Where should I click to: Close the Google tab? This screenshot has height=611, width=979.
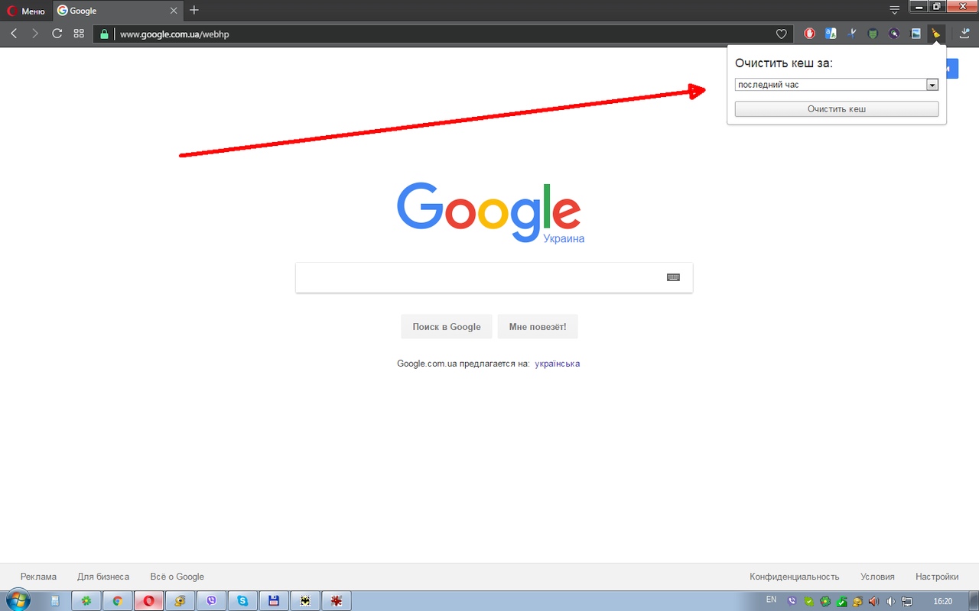click(174, 11)
